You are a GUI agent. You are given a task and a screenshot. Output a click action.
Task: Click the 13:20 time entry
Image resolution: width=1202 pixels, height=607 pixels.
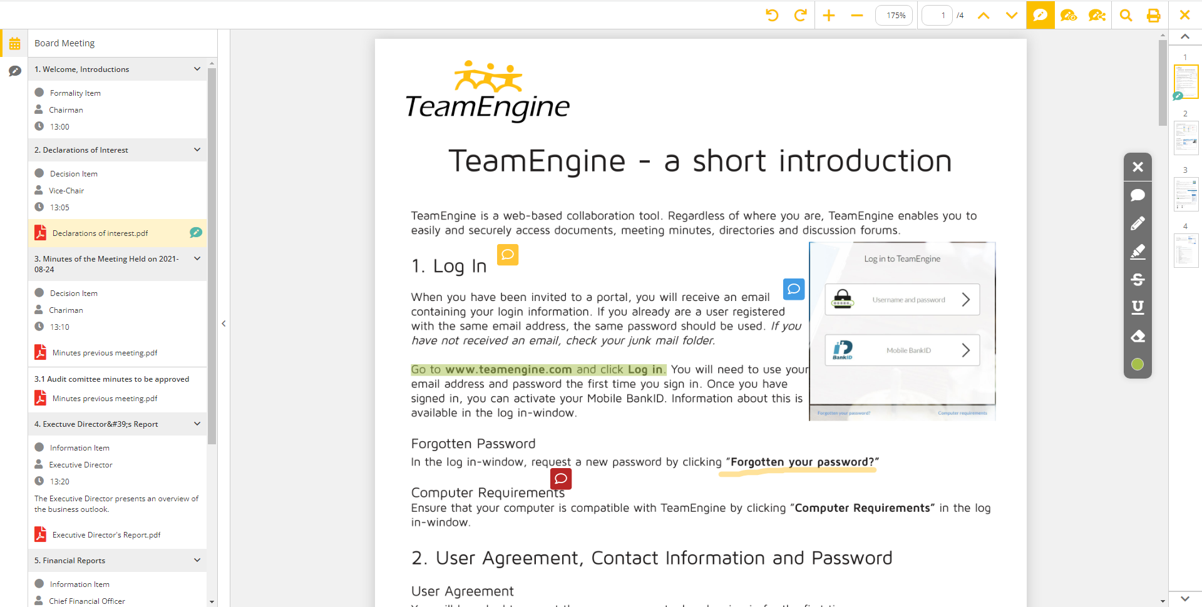point(59,481)
